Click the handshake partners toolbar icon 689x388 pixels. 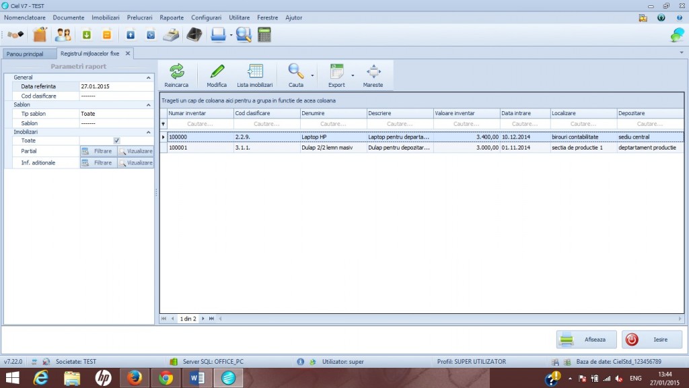15,35
